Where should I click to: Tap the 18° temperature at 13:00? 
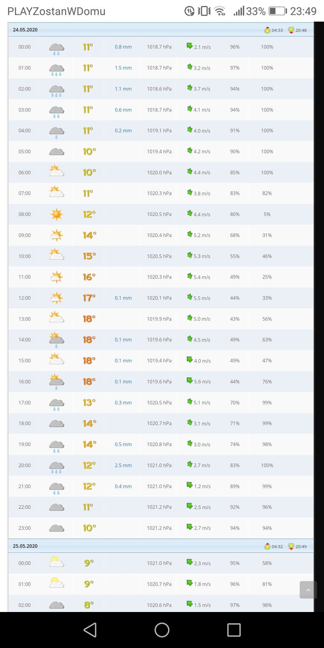point(89,319)
